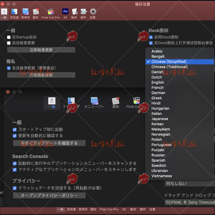Choose Danish from language list

tap(180, 72)
